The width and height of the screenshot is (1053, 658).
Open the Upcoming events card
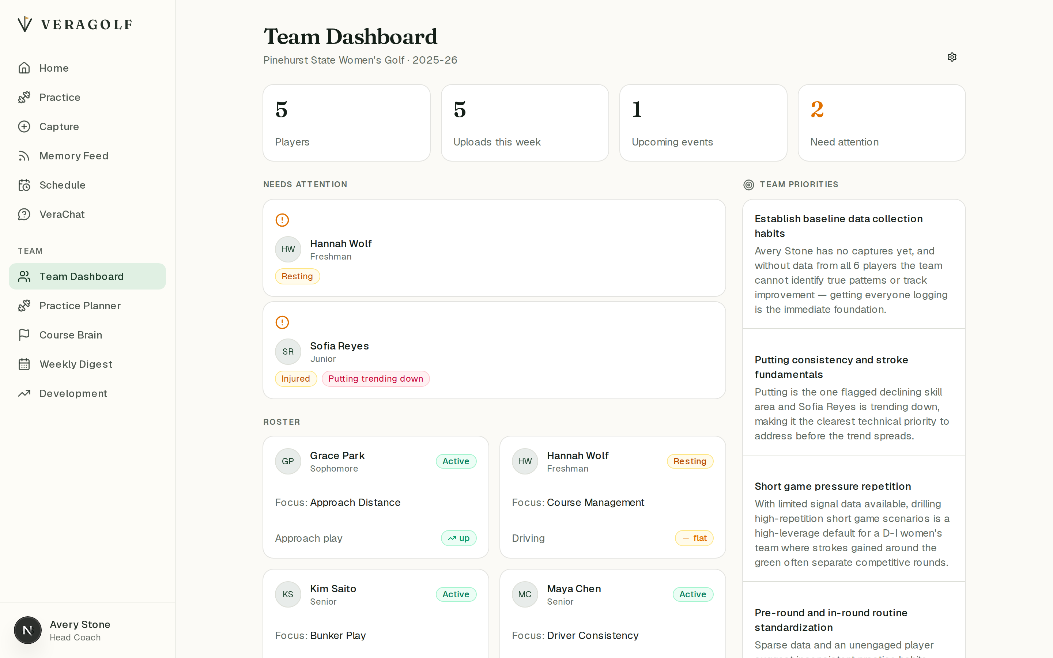[x=703, y=123]
